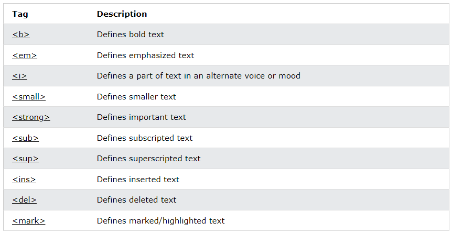452x234 pixels.
Task: Click 'Defines important text' description
Action: pos(141,117)
